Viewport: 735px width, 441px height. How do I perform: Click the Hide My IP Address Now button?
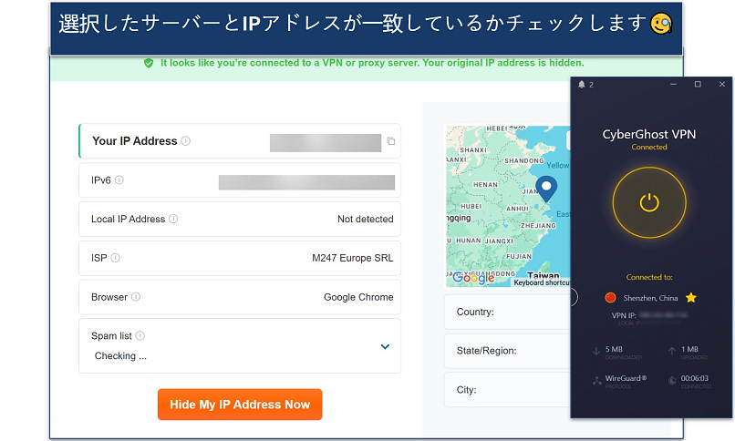240,405
